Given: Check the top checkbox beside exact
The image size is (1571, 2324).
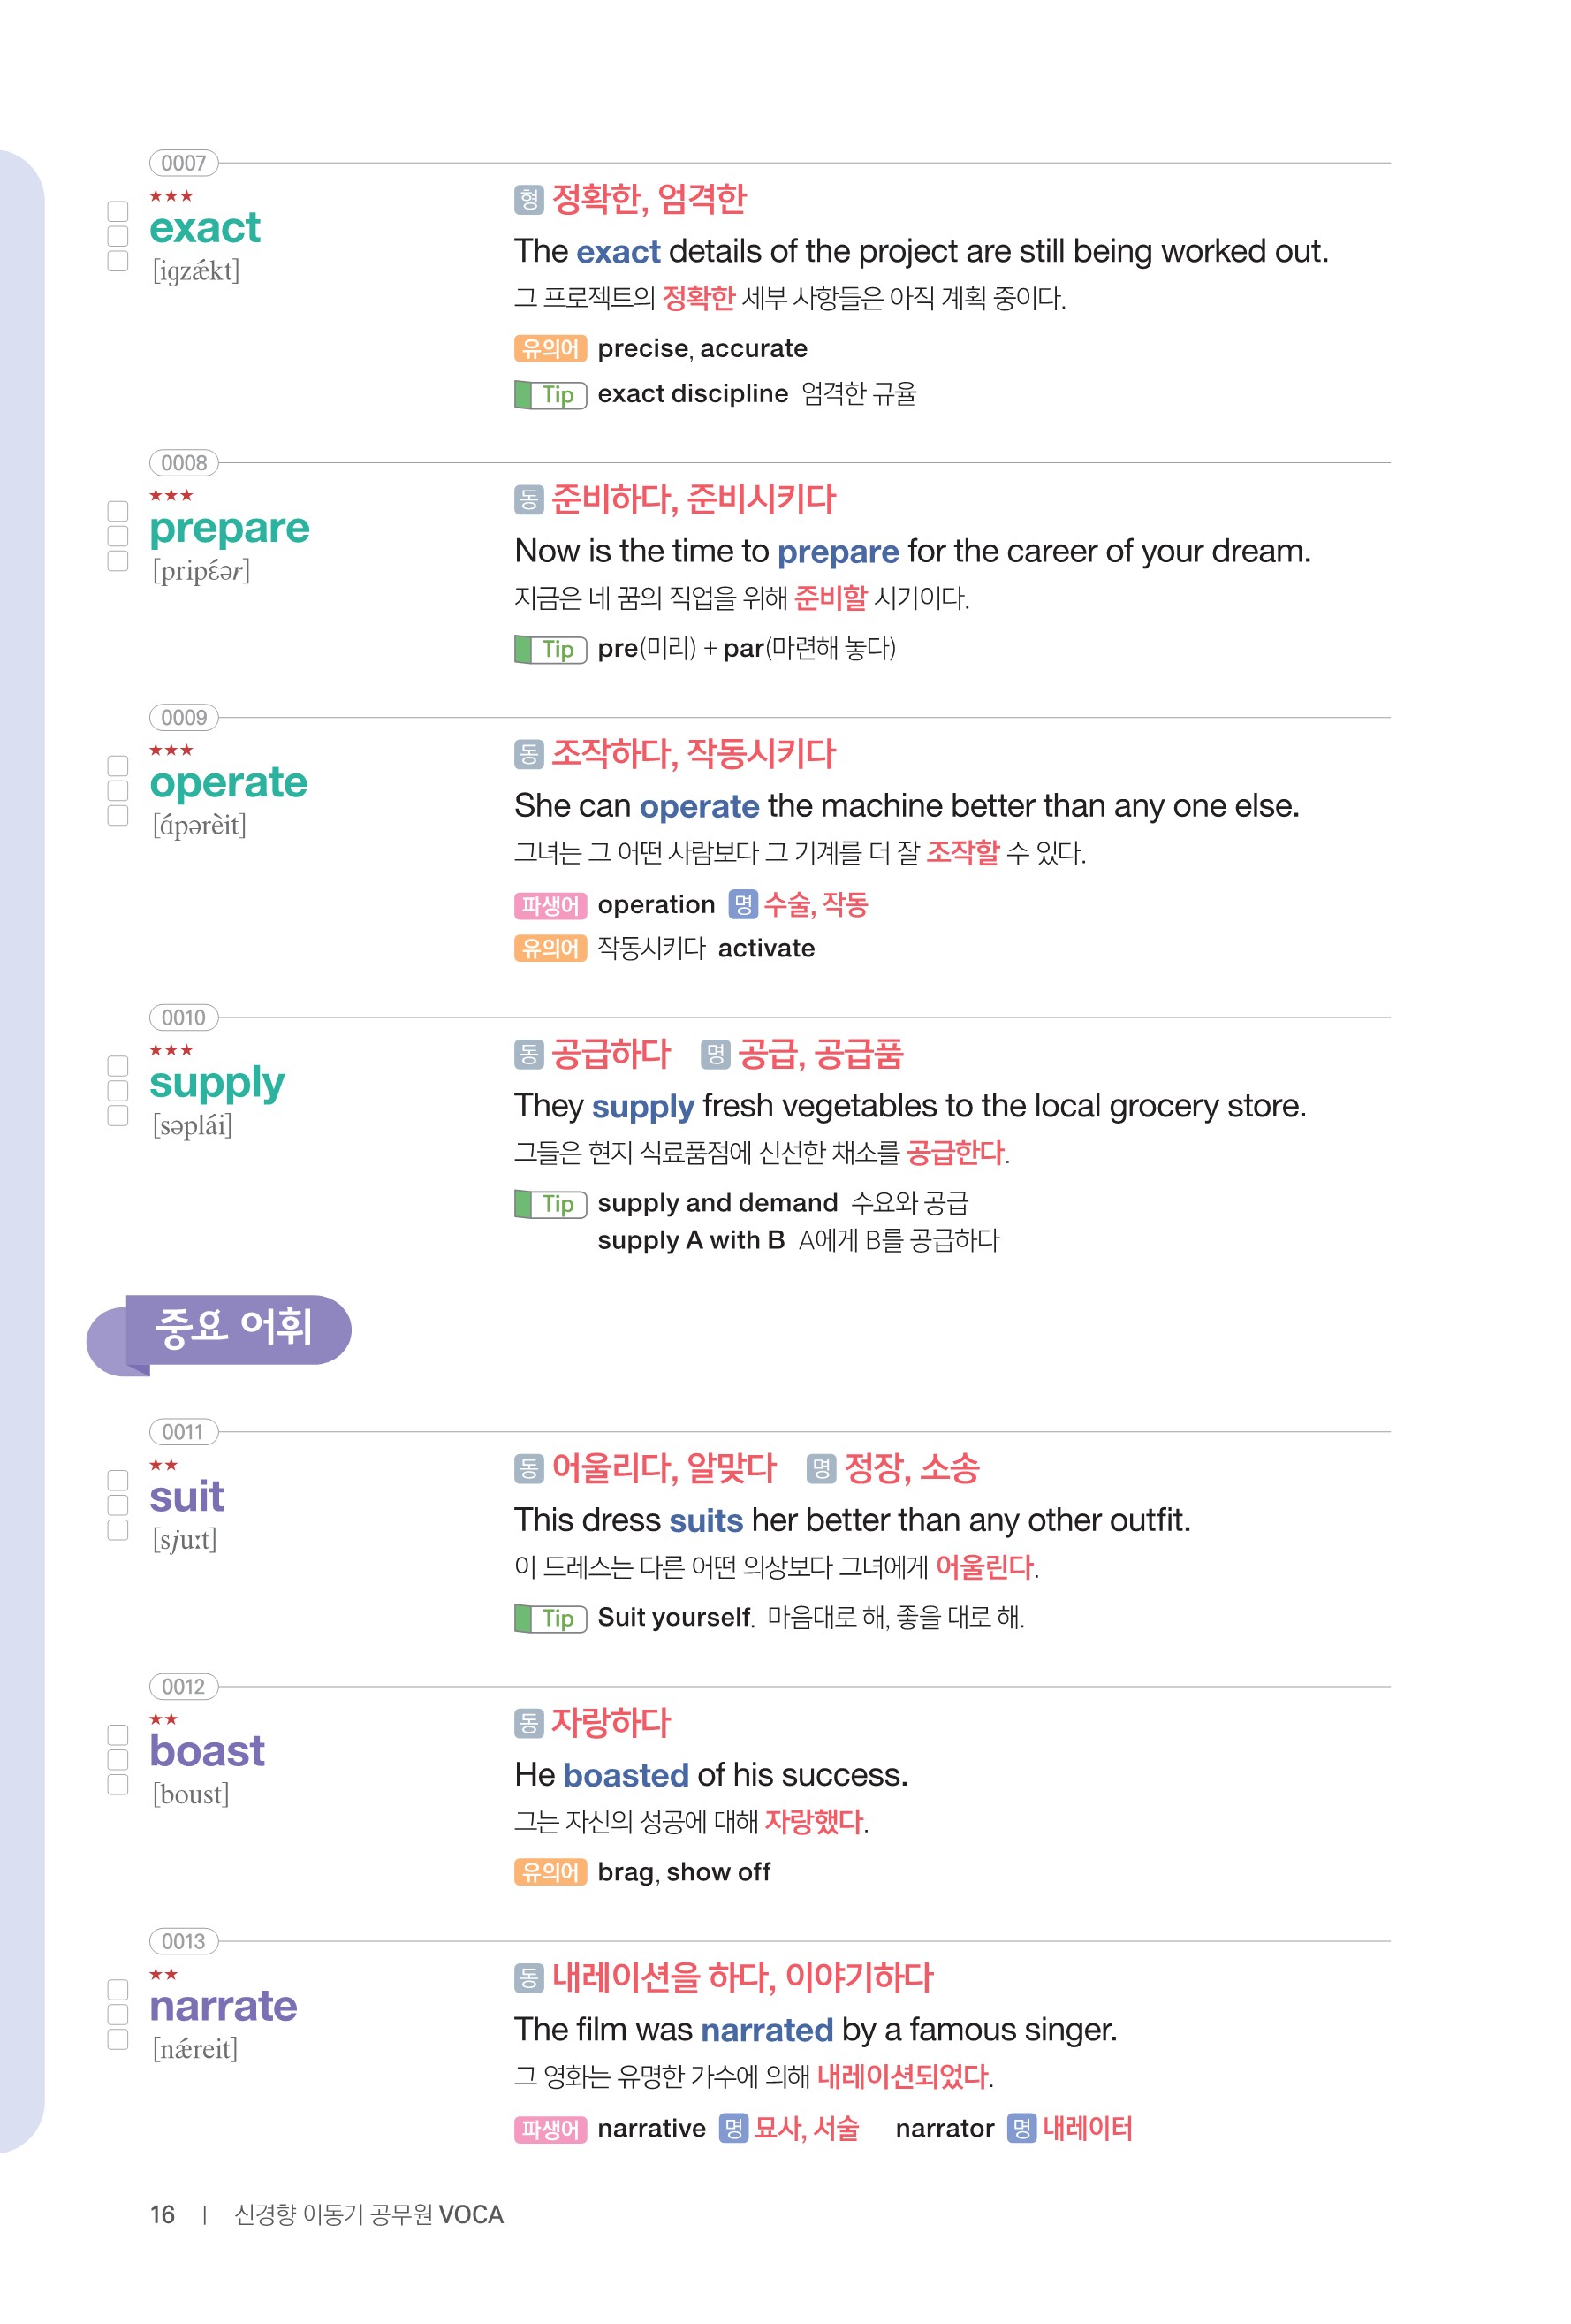Looking at the screenshot, I should tap(118, 211).
